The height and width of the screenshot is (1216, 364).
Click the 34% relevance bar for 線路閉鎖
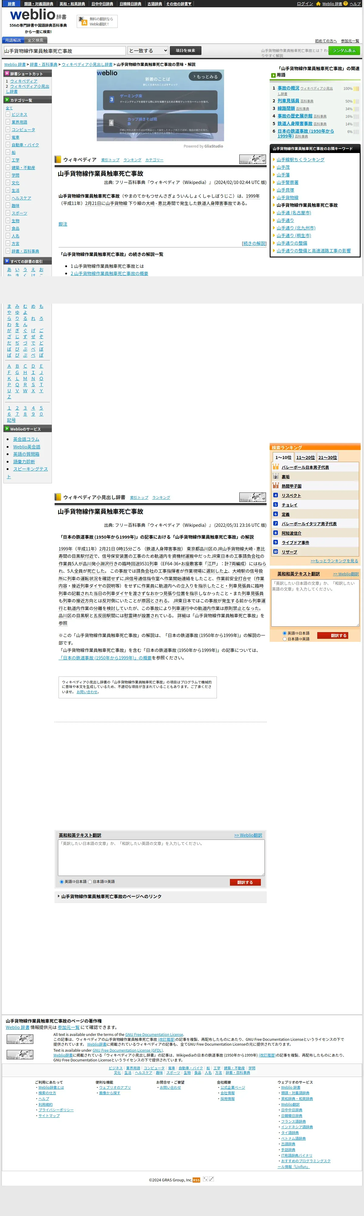click(356, 109)
